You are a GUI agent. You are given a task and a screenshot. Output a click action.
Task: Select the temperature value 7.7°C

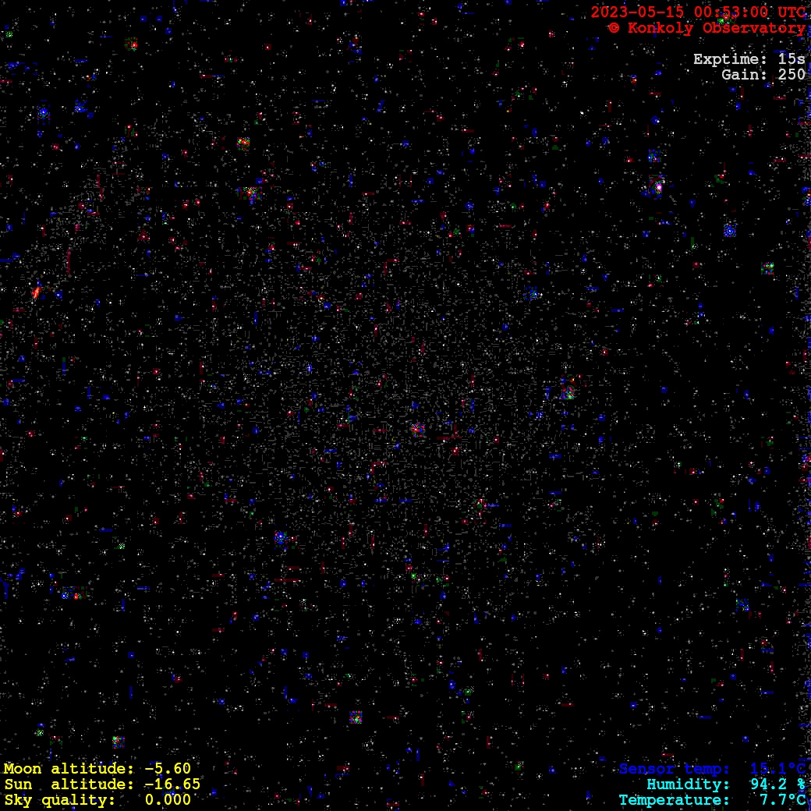[x=782, y=800]
